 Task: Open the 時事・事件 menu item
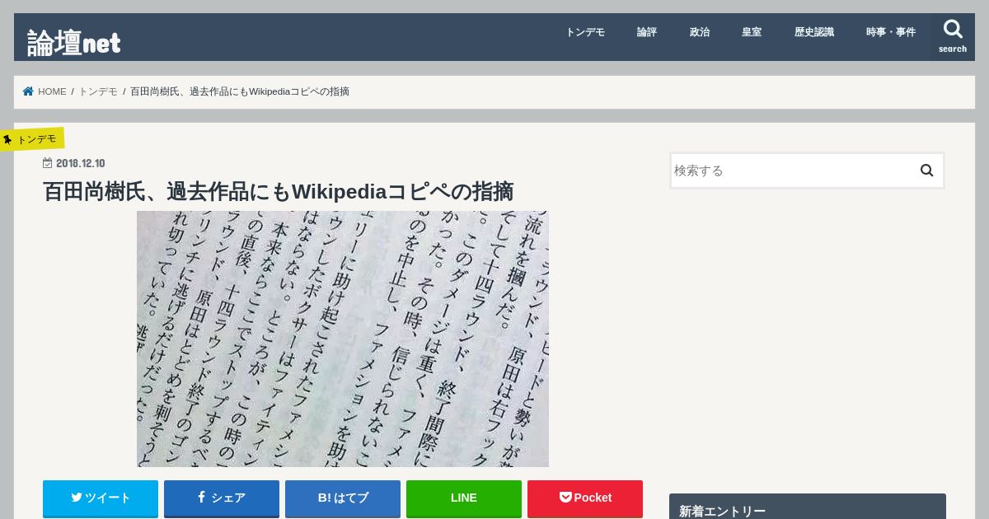891,32
